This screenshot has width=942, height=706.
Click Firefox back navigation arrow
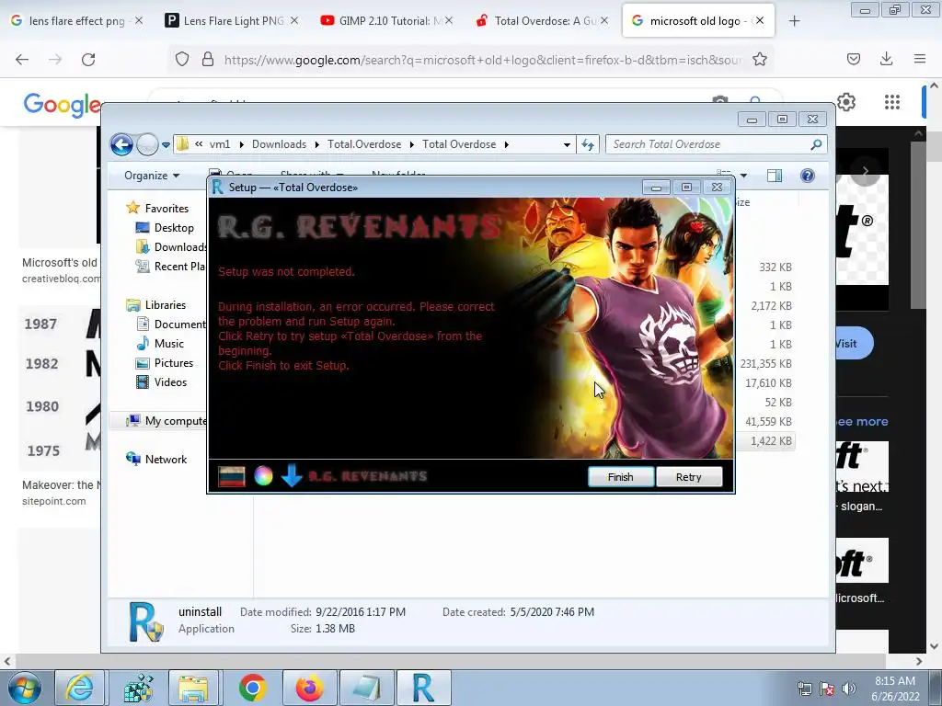click(22, 59)
